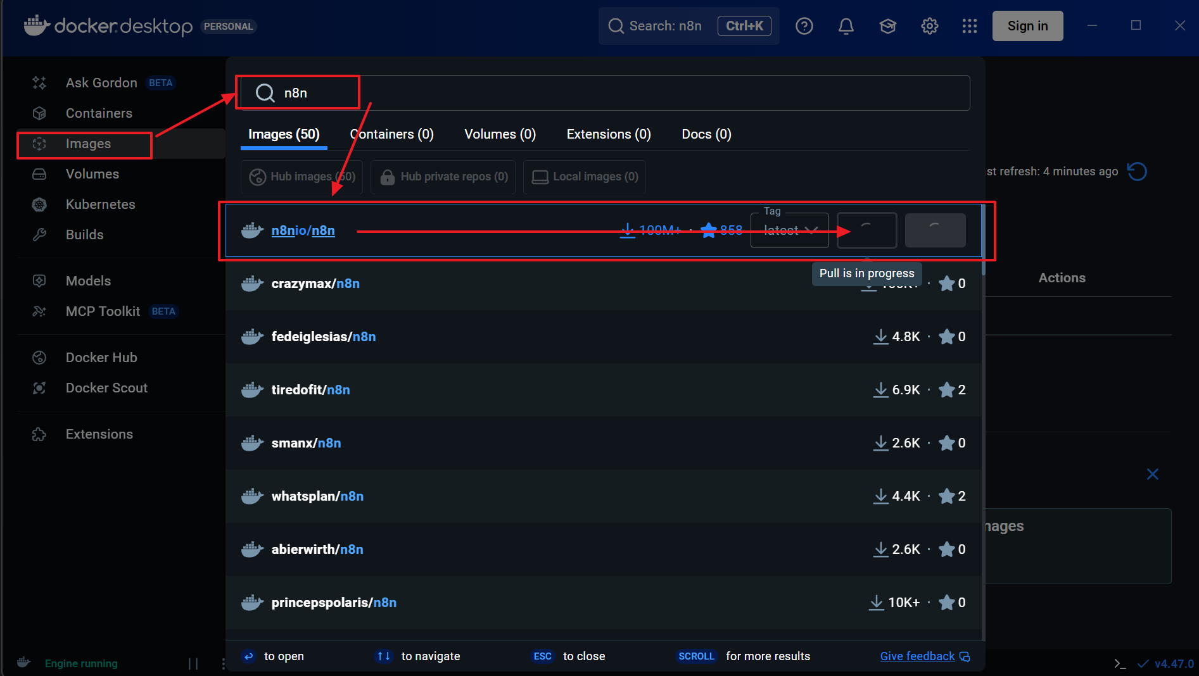The width and height of the screenshot is (1199, 676).
Task: Click the help question mark icon
Action: (x=804, y=26)
